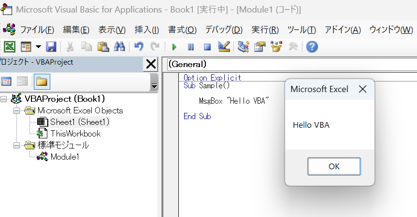The image size is (417, 217).
Task: Open the 表示(V) menu
Action: [112, 30]
